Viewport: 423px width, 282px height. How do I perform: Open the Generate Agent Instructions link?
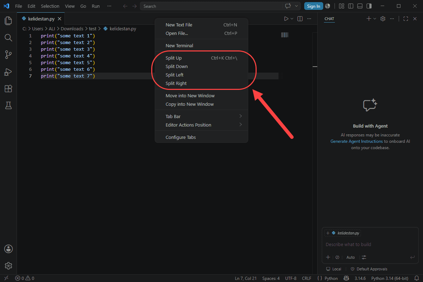[356, 141]
